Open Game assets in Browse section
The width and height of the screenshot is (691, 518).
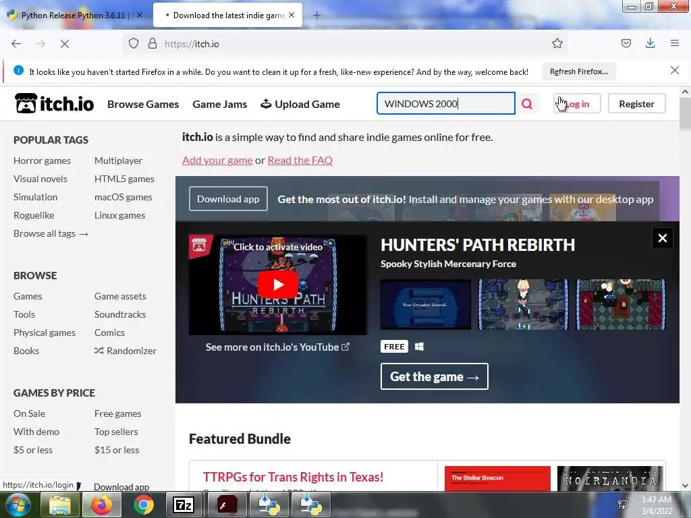pos(120,297)
